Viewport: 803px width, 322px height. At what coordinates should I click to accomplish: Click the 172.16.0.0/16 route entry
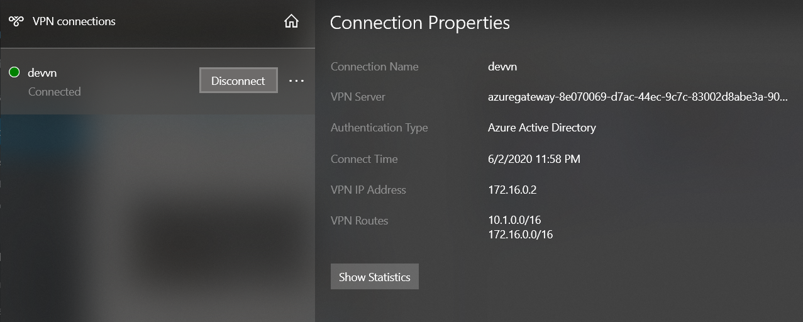click(x=520, y=235)
